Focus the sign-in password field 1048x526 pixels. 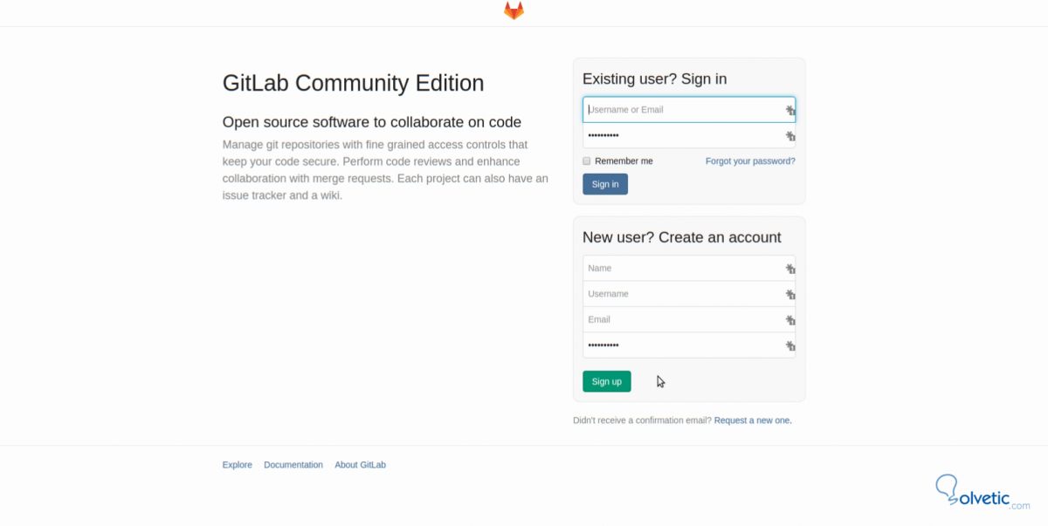click(x=681, y=136)
